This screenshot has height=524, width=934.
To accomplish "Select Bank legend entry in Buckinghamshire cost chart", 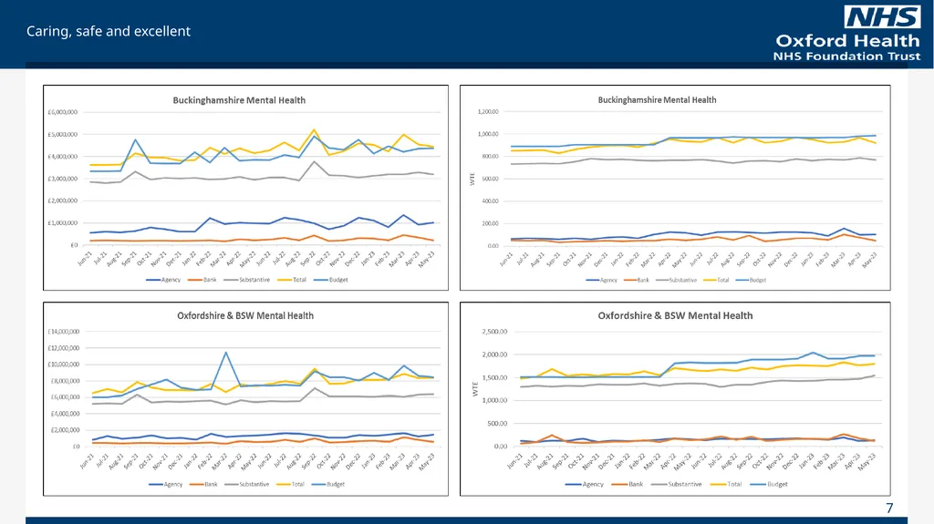I will pyautogui.click(x=202, y=280).
